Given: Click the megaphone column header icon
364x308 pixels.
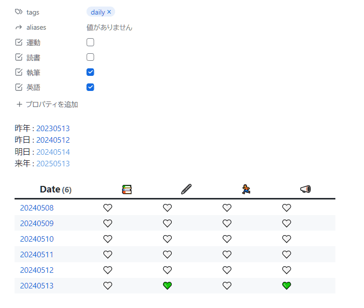Looking at the screenshot, I should 305,189.
